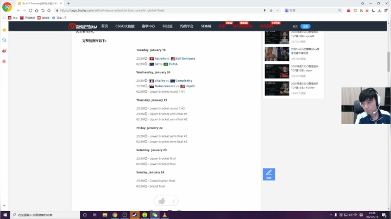Viewport: 391px width, 219px height.
Task: Open the history clock sidebar icon
Action: (x=4, y=40)
